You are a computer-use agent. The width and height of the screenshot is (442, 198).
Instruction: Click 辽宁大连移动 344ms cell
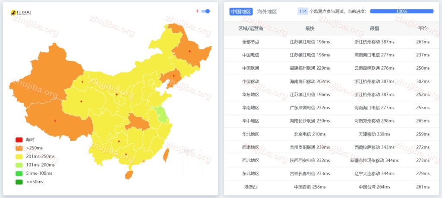[374, 173]
